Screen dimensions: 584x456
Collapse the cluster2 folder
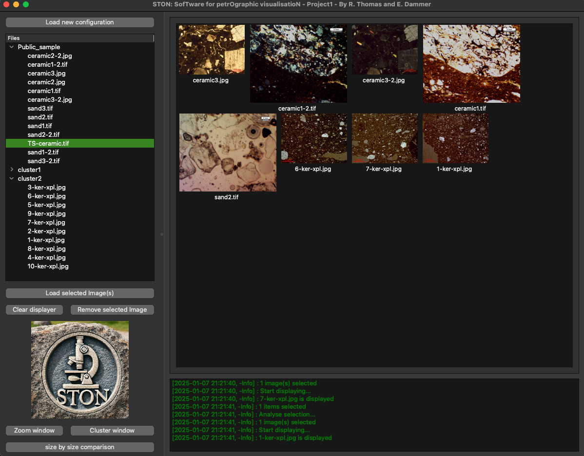click(12, 179)
